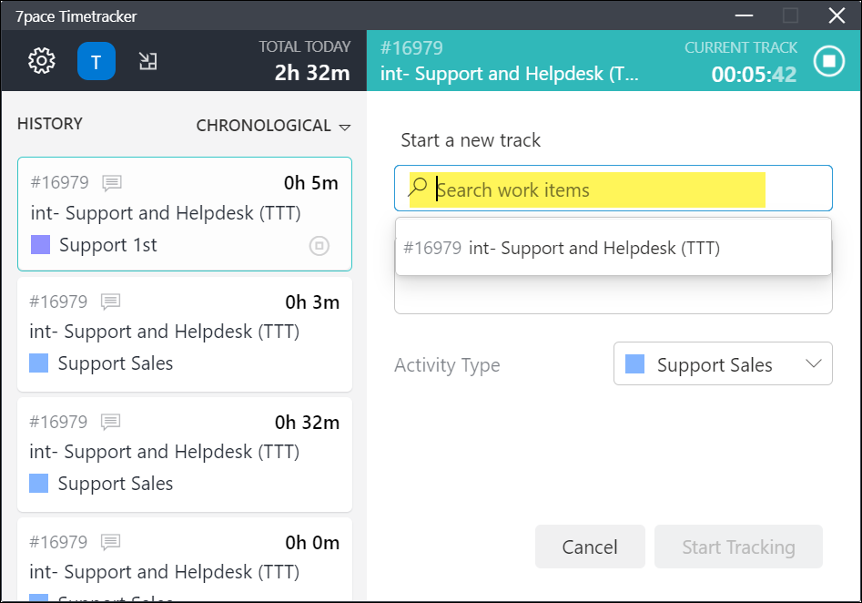
Task: Click the comment box below the search suggestion
Action: click(x=614, y=295)
